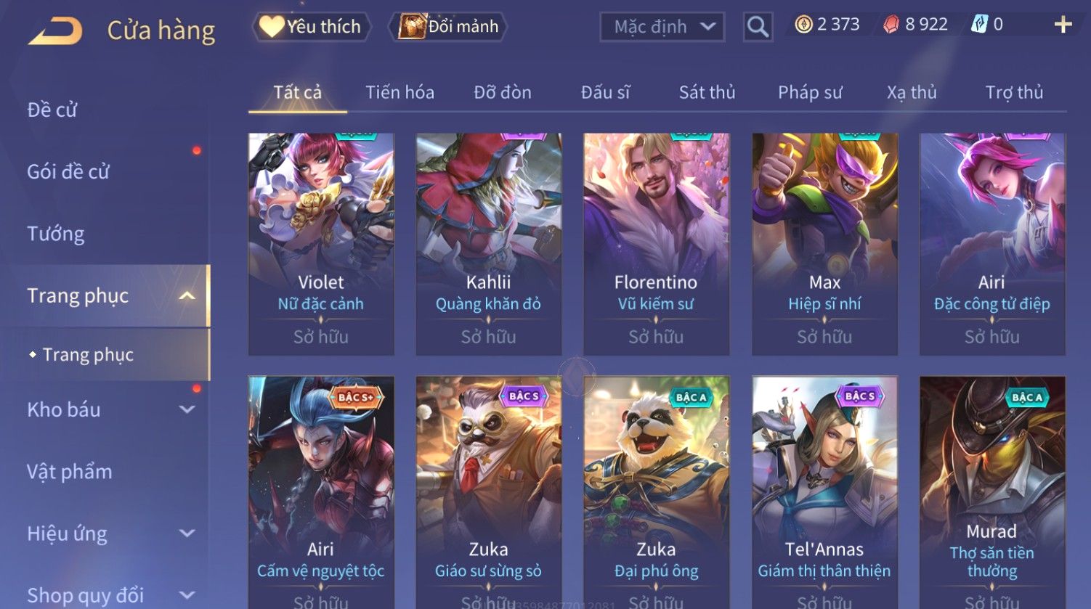Expand the Kho báu sidebar section
1091x609 pixels.
click(x=187, y=409)
